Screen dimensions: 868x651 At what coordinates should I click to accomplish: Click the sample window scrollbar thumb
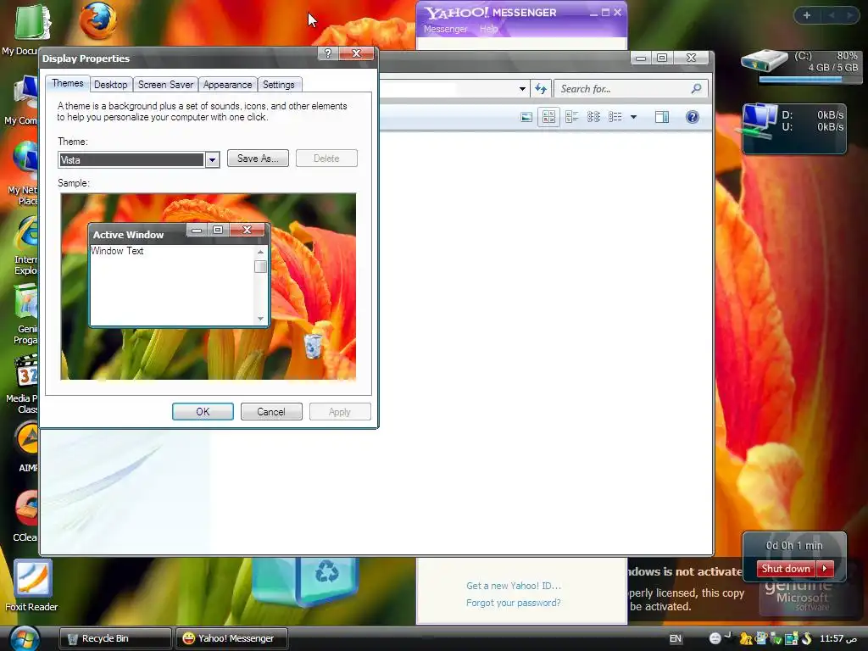point(260,267)
